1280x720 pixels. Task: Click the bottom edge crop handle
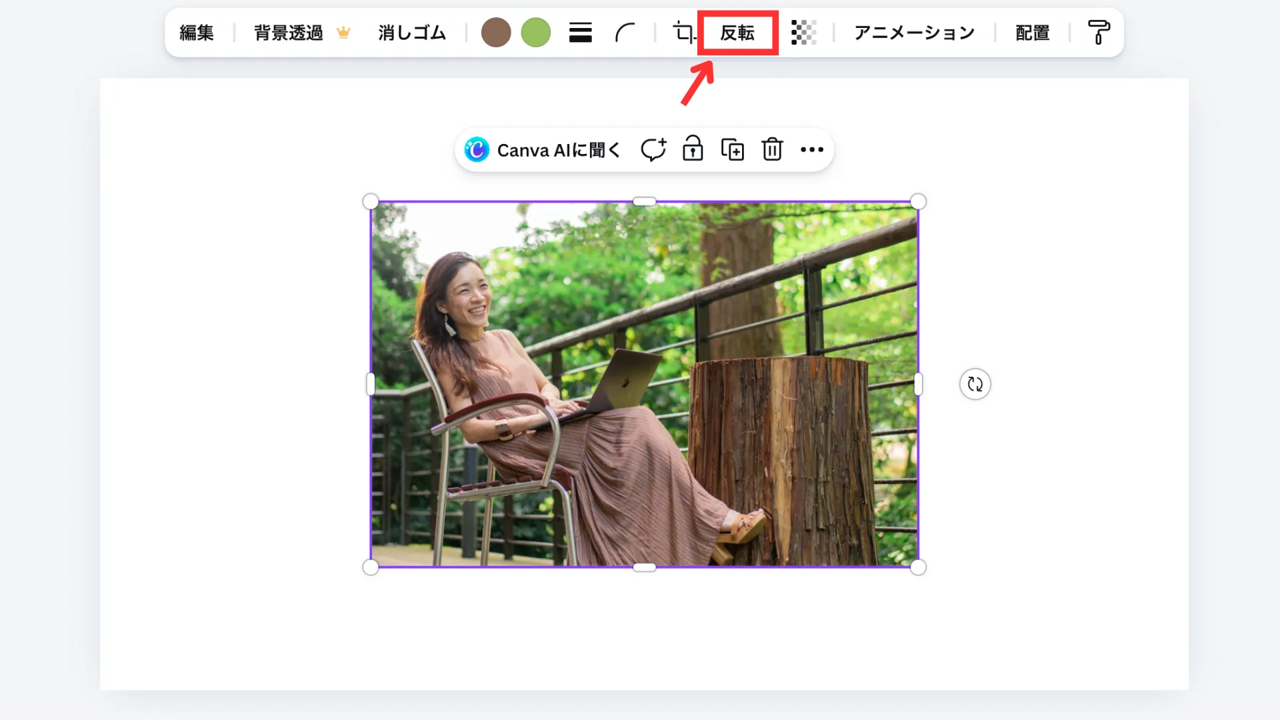pos(644,567)
